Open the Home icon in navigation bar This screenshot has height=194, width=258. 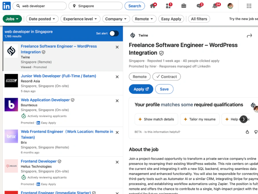[152, 6]
